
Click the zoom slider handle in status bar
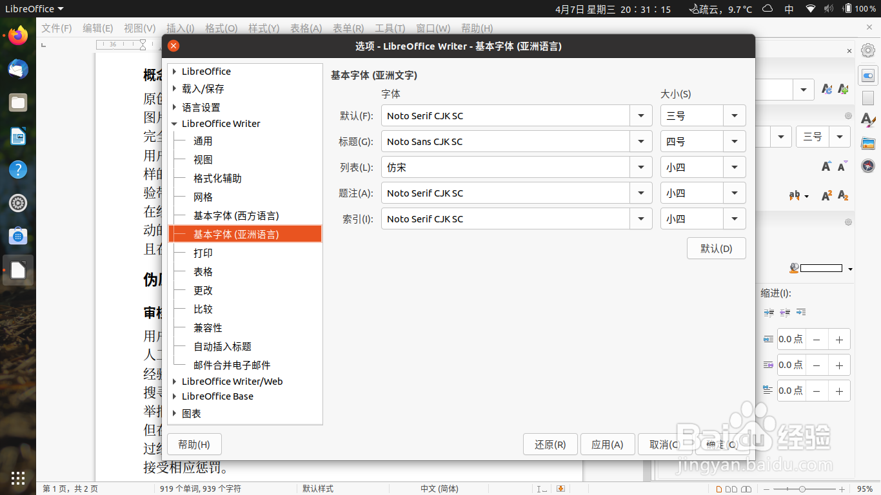coord(802,489)
